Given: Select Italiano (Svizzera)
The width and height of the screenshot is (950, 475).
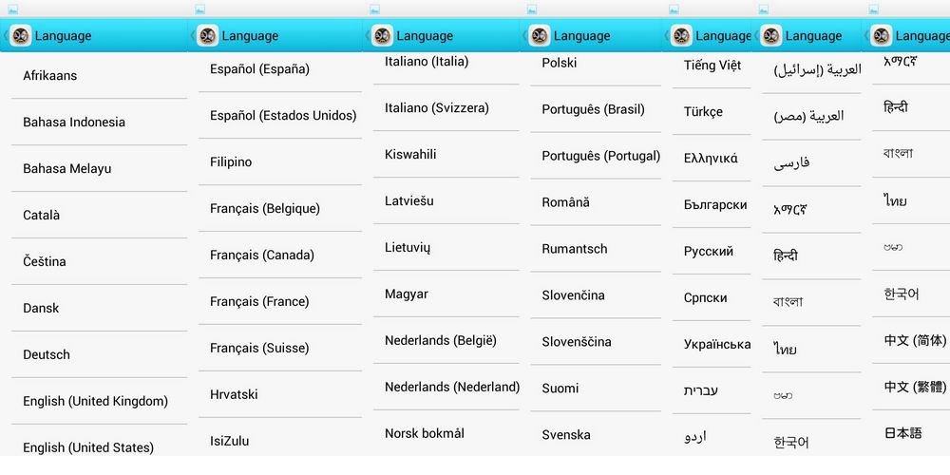Looking at the screenshot, I should (446, 108).
